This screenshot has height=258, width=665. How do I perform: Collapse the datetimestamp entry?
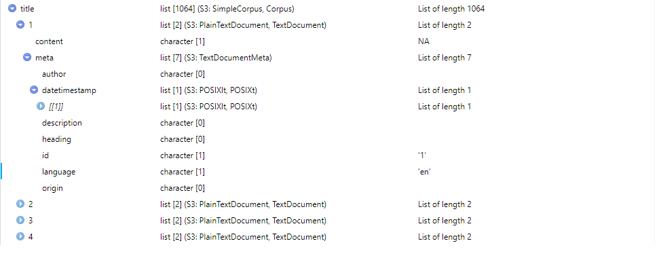(x=34, y=90)
